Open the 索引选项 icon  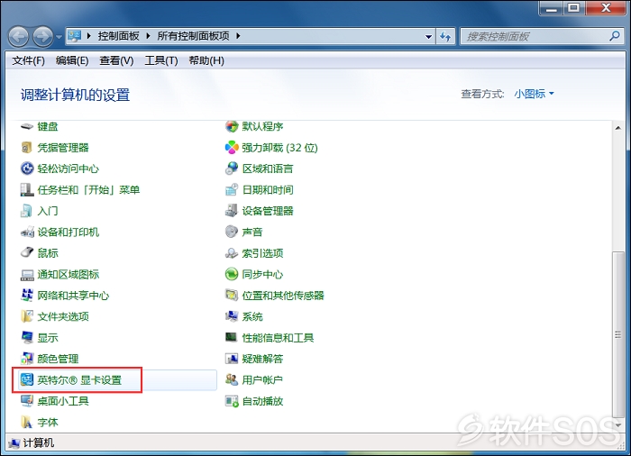[232, 253]
